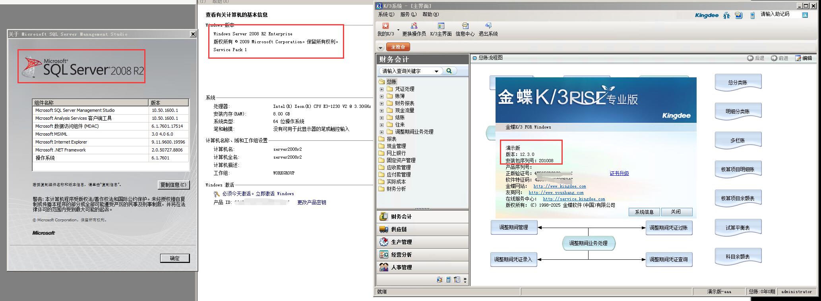Select the 财务会计 module icon
Image resolution: width=821 pixels, height=301 pixels.
pos(383,217)
